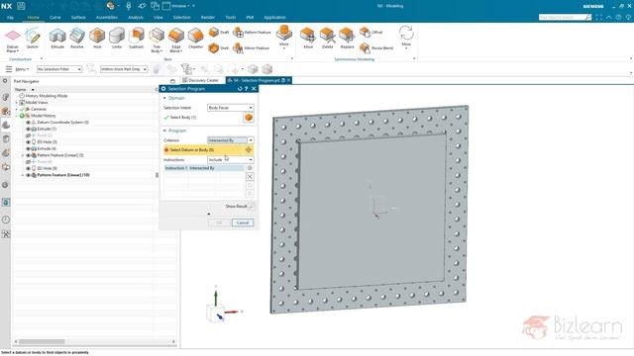This screenshot has height=356, width=634.
Task: Click the remove instruction X icon
Action: pos(250,176)
